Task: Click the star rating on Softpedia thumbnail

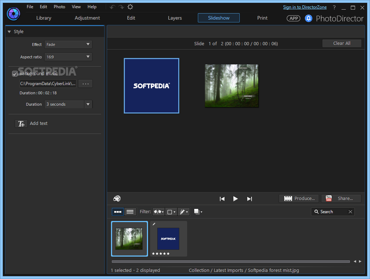Action: 161,254
